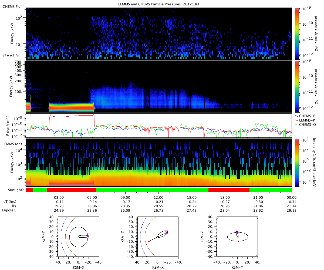324x270 pixels.
Task: Click the 15:00 time tick label
Action: click(x=192, y=198)
